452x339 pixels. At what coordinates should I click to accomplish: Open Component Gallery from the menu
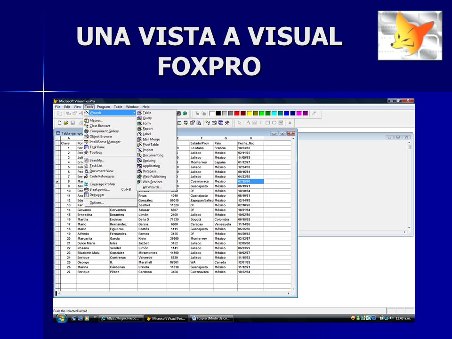coord(110,131)
